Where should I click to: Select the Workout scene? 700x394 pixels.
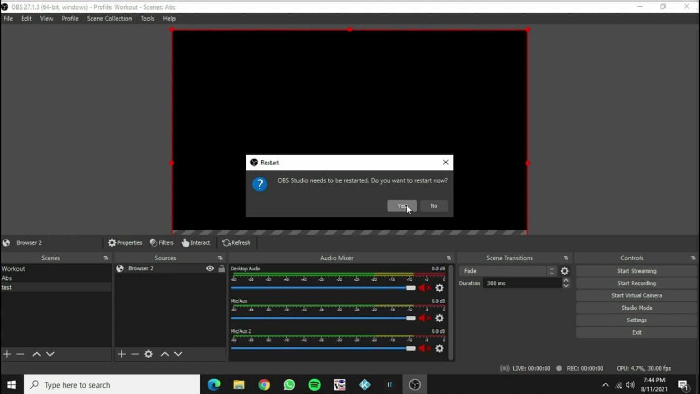click(13, 268)
